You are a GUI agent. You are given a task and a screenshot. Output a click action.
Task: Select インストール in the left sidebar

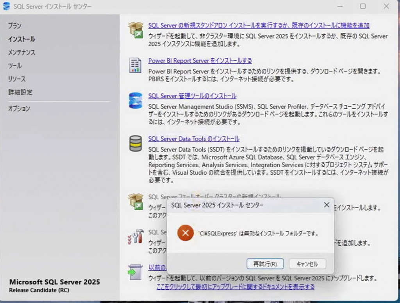pos(22,39)
